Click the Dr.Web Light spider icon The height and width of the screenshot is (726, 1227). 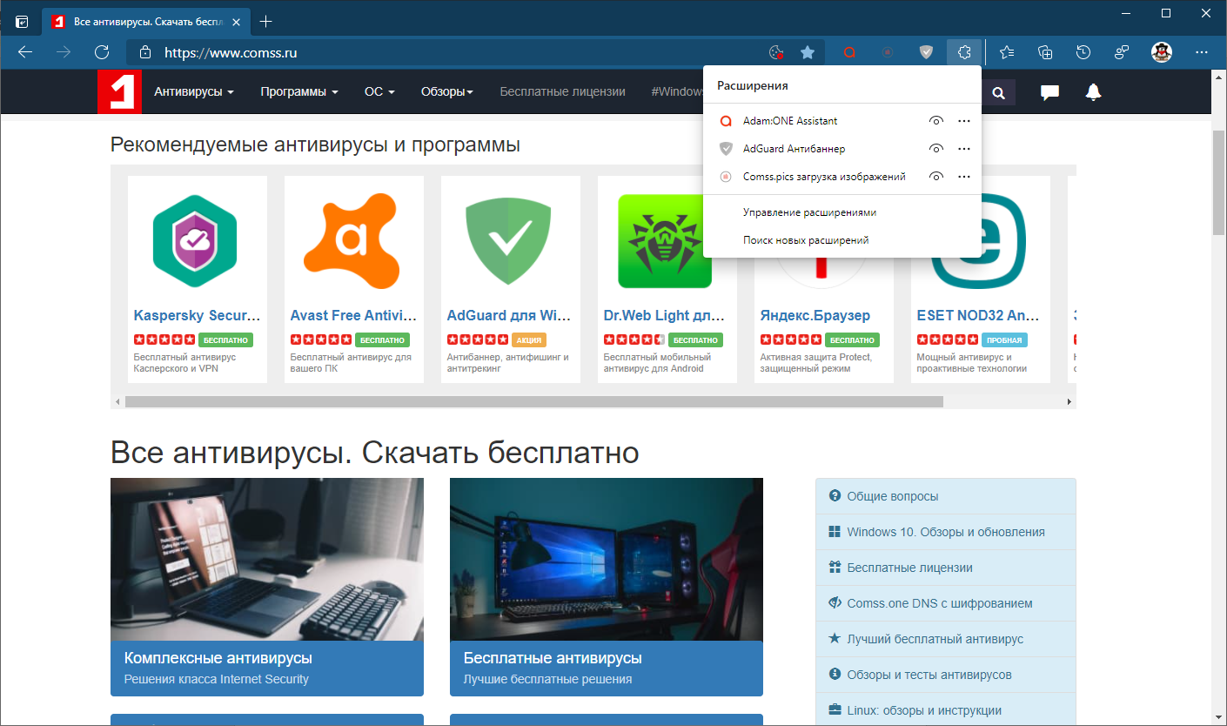665,240
